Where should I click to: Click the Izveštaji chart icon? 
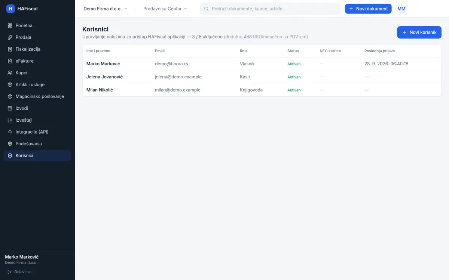click(10, 120)
